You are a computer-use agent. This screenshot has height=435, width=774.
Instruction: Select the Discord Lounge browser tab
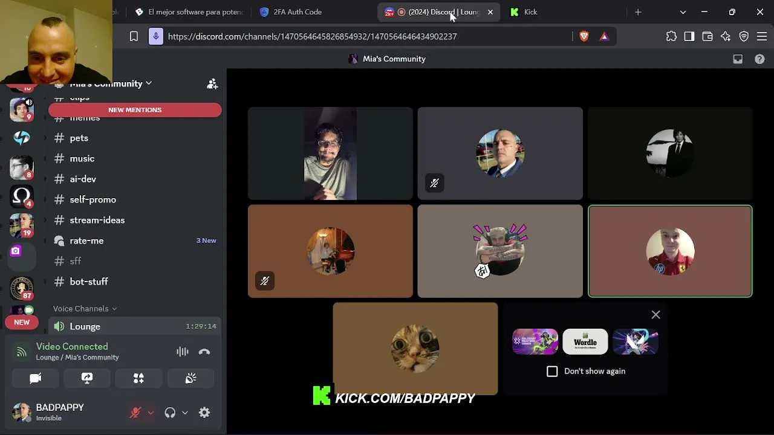point(439,12)
